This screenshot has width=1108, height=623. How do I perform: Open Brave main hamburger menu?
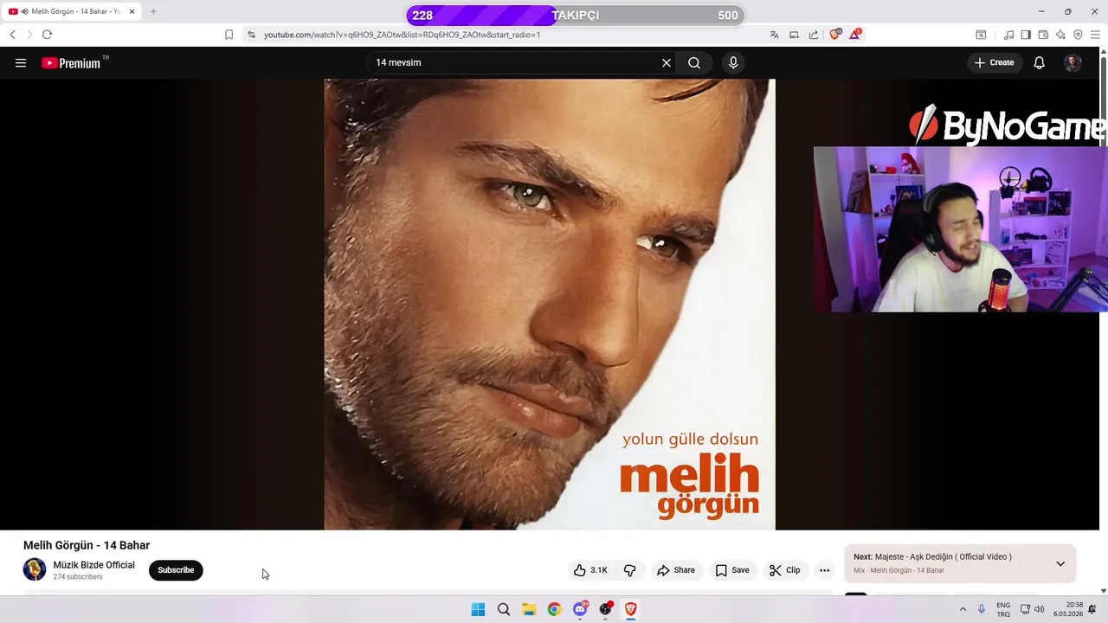[x=1095, y=35]
